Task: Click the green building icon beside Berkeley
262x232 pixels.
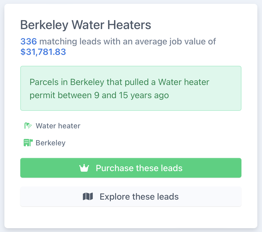Action: pos(28,143)
